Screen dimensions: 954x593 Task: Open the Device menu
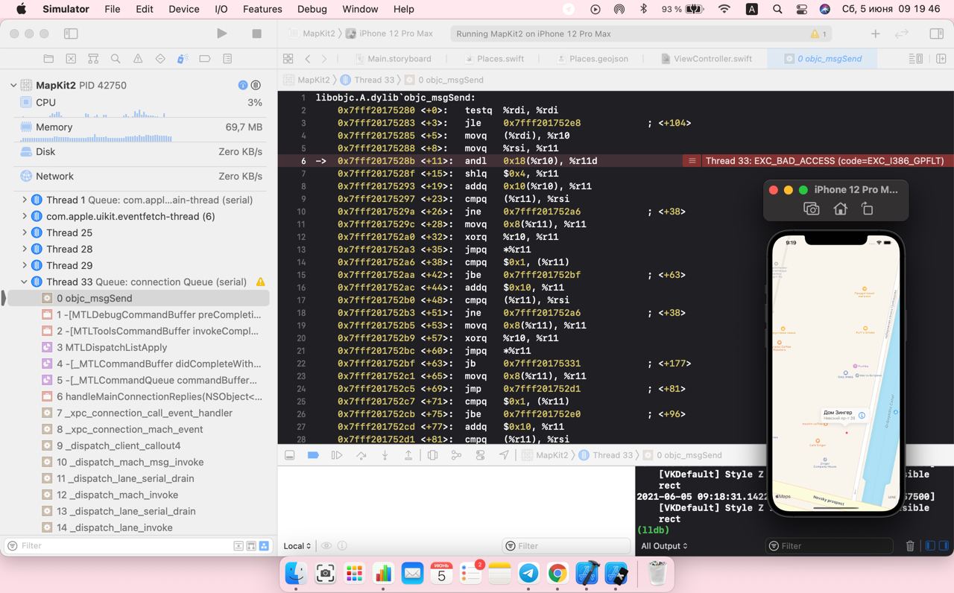pyautogui.click(x=183, y=9)
